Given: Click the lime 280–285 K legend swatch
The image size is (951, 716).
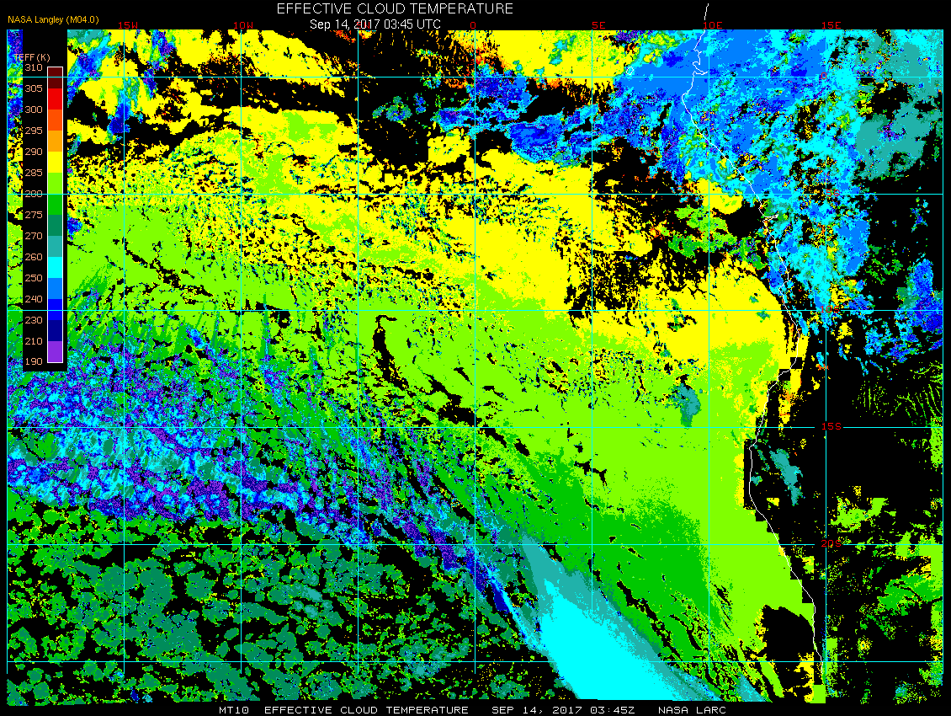Looking at the screenshot, I should click(x=56, y=184).
